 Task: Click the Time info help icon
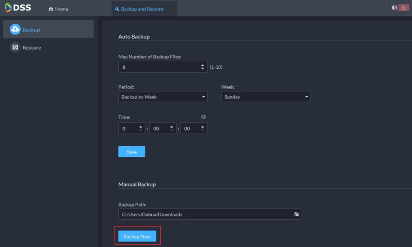[204, 117]
